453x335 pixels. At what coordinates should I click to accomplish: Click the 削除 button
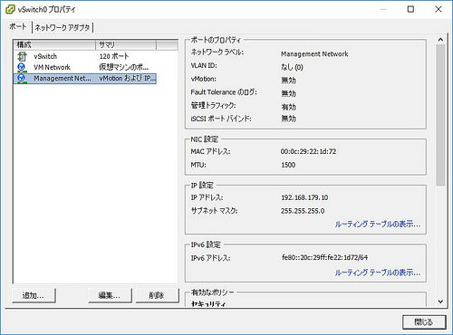[x=157, y=295]
